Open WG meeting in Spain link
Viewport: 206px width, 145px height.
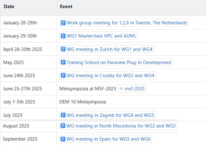(109, 139)
